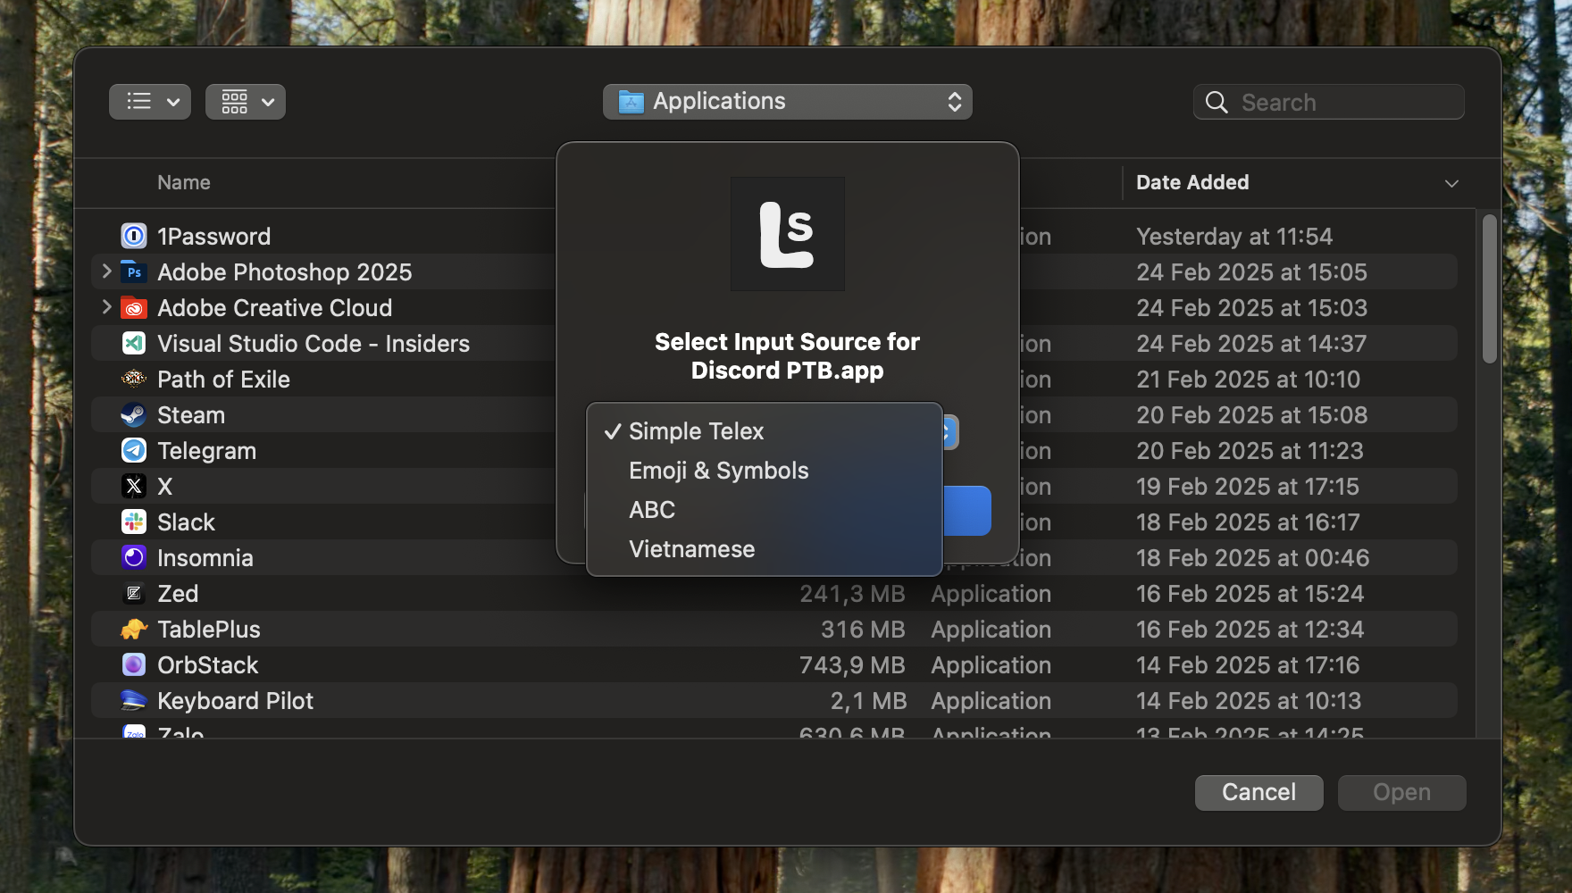1572x893 pixels.
Task: Click the 743,9 MB size value
Action: tap(852, 665)
